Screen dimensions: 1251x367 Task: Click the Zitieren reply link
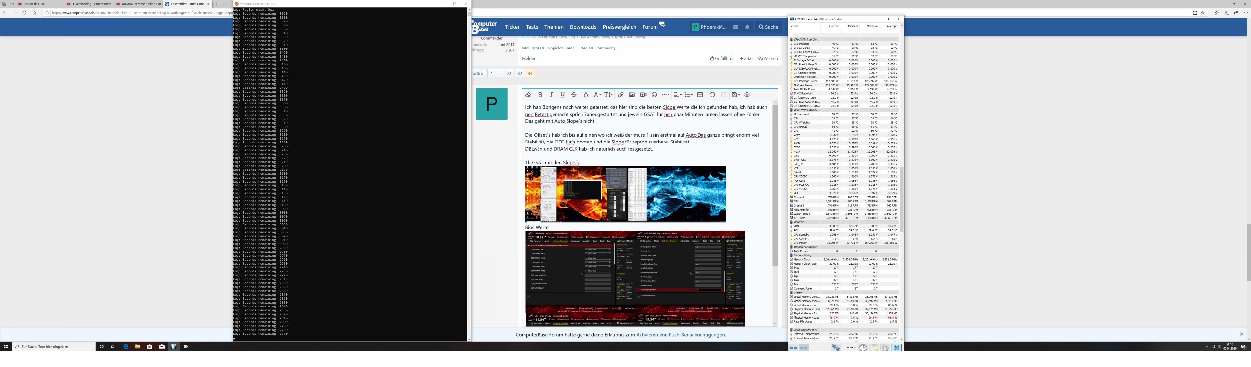pyautogui.click(x=768, y=58)
